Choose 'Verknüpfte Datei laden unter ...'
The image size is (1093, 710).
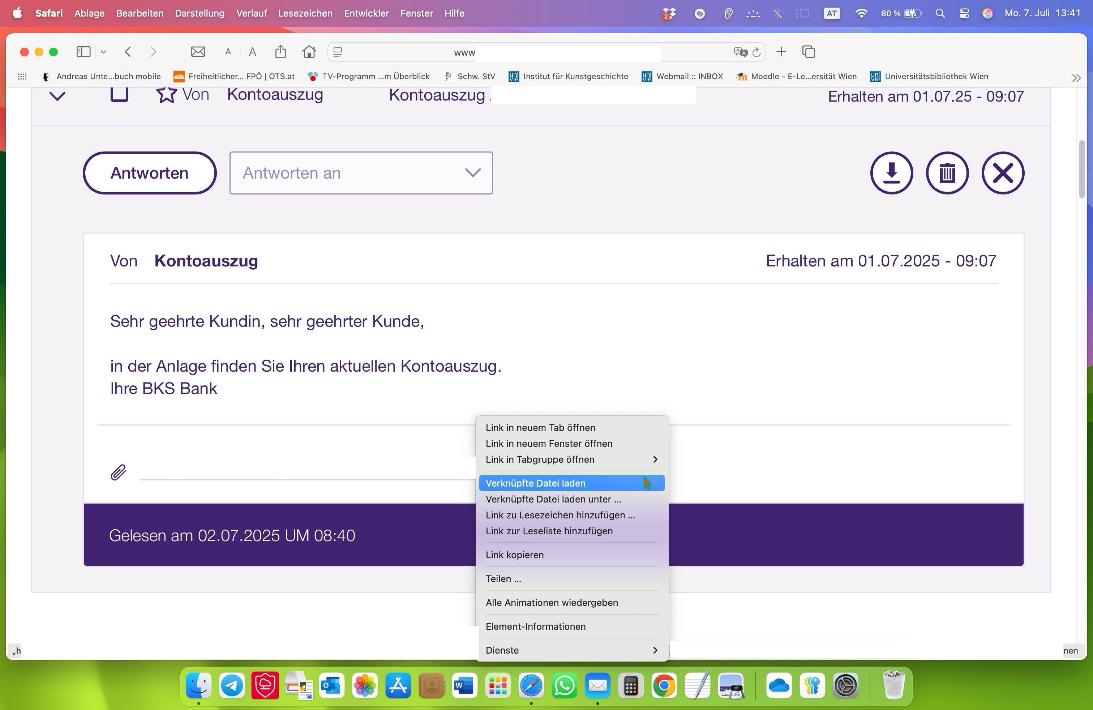pos(553,499)
